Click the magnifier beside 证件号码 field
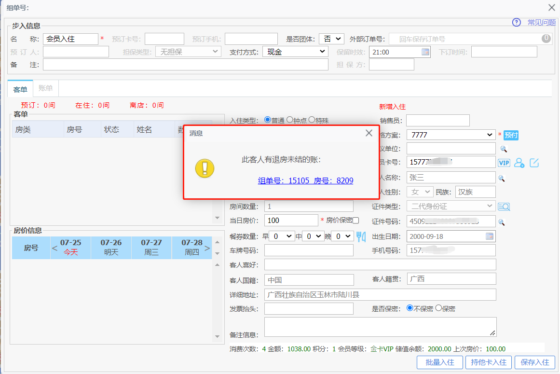Screen dimensions: 560x374 pos(502,222)
